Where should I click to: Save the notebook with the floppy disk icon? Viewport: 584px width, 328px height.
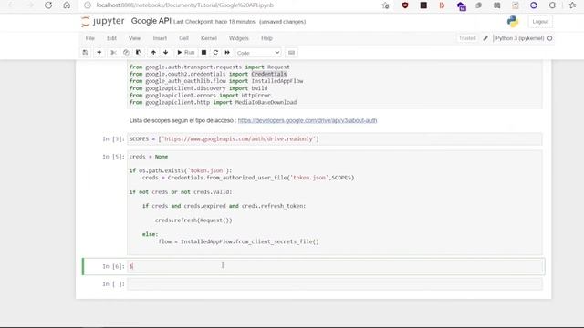click(85, 53)
